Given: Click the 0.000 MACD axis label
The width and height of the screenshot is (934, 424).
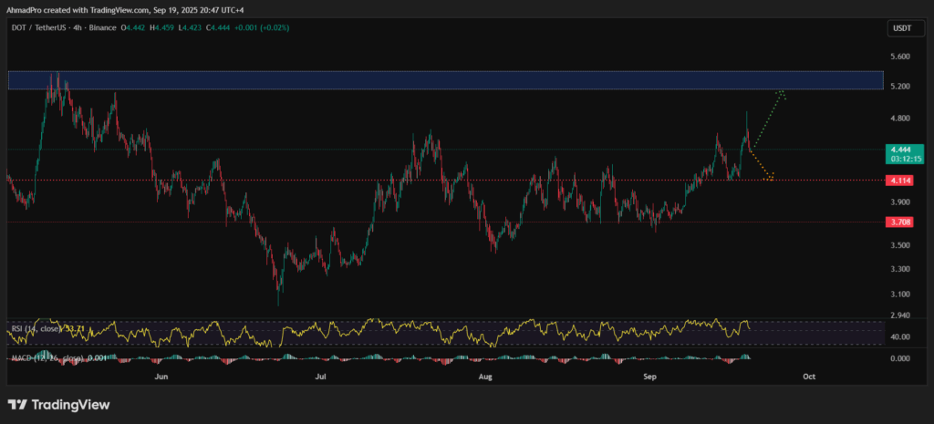Looking at the screenshot, I should click(x=900, y=358).
